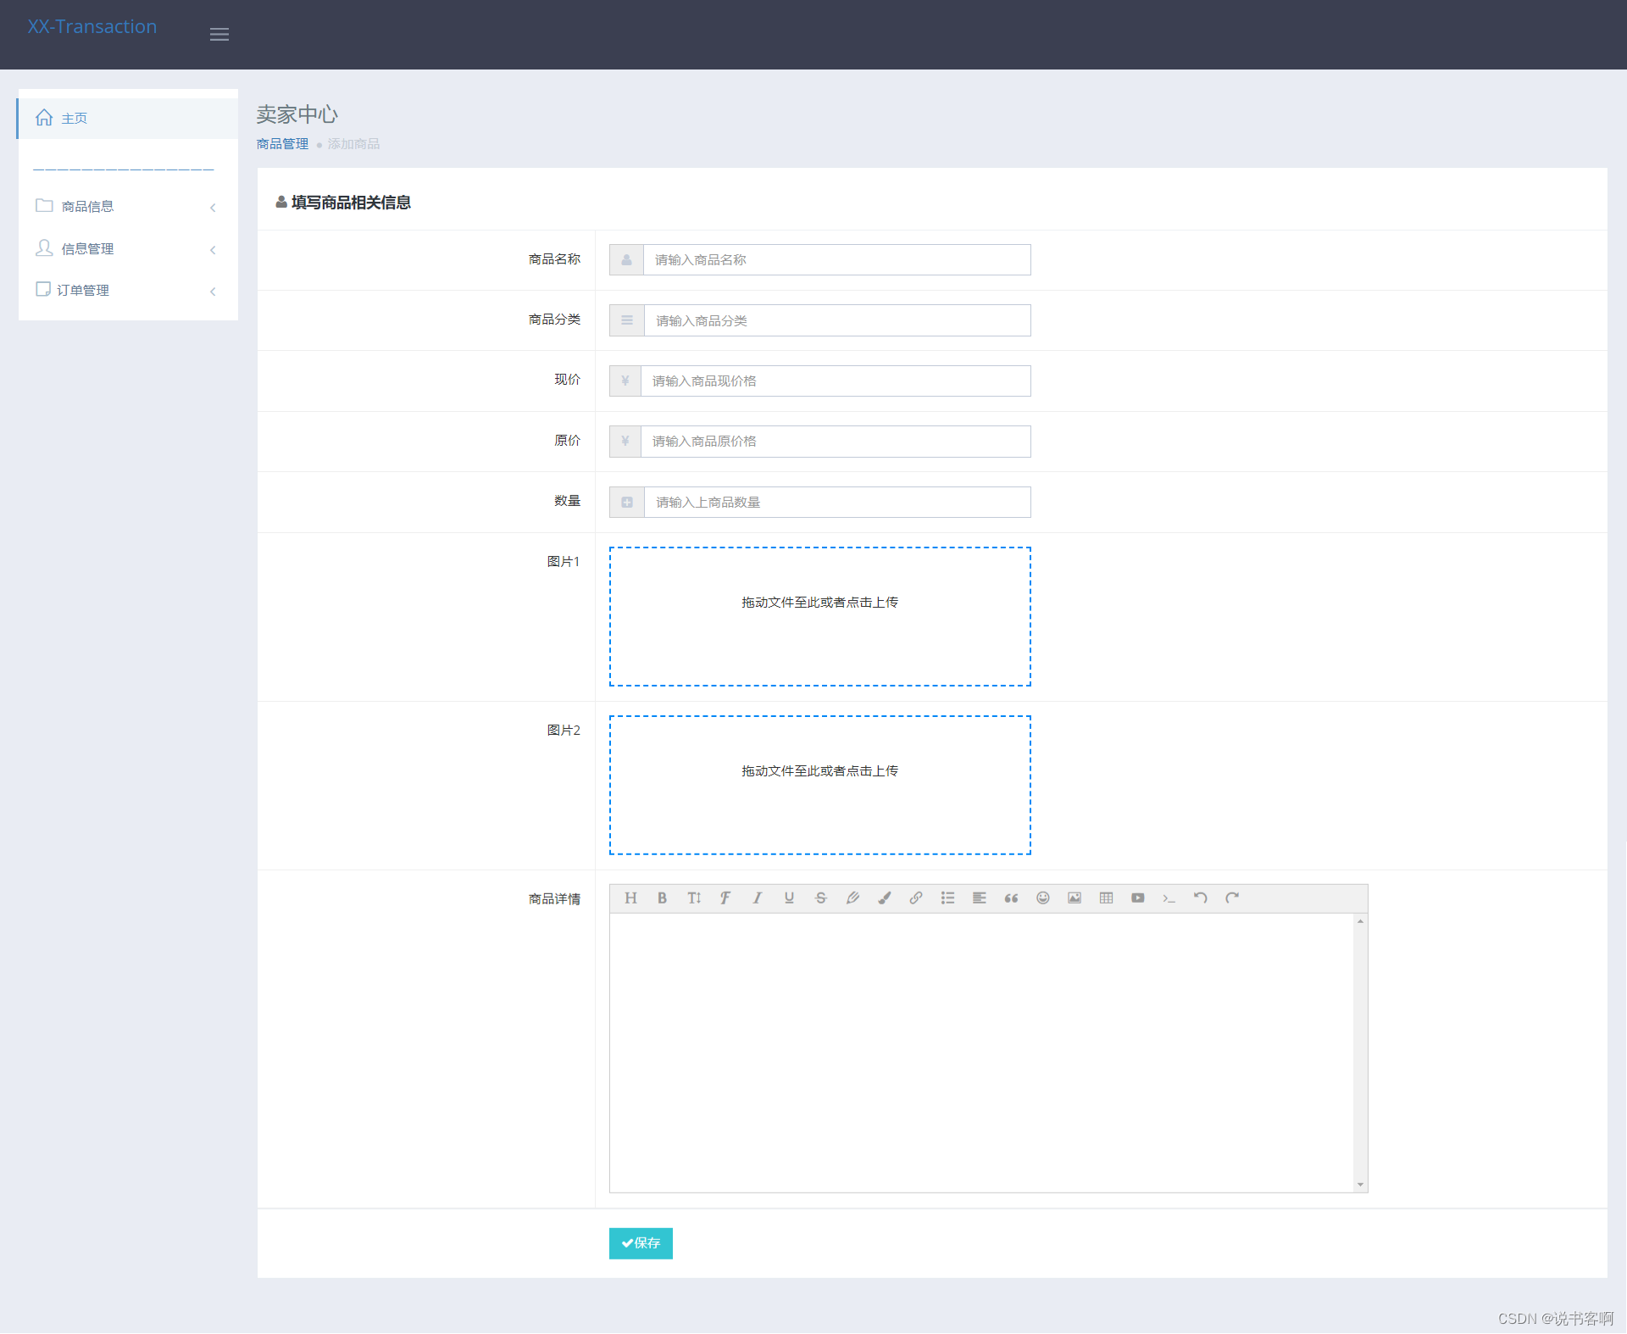Focus the 数量 quantity input field
Image resolution: width=1627 pixels, height=1334 pixels.
[837, 503]
